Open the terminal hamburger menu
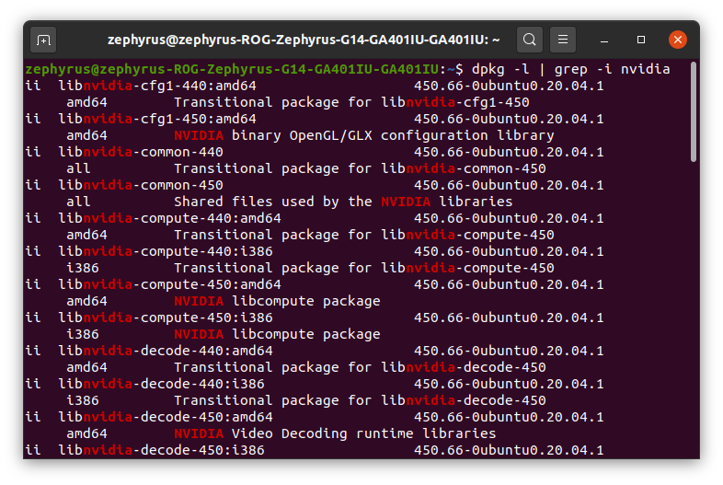Image resolution: width=723 pixels, height=485 pixels. coord(563,40)
